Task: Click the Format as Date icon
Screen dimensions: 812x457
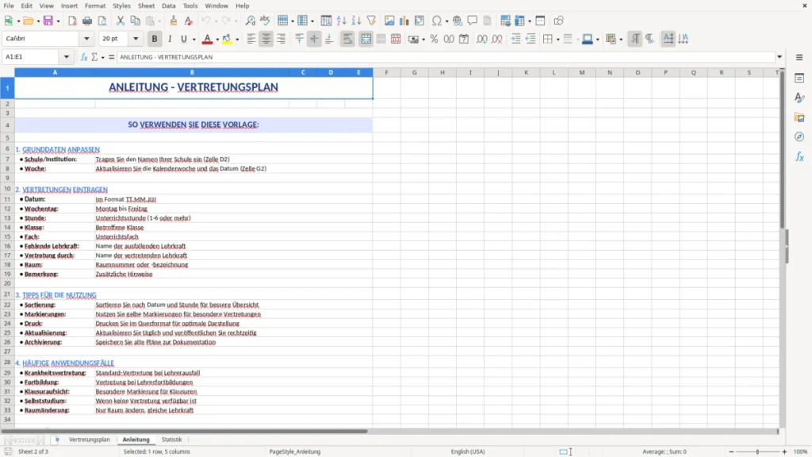Action: [464, 39]
